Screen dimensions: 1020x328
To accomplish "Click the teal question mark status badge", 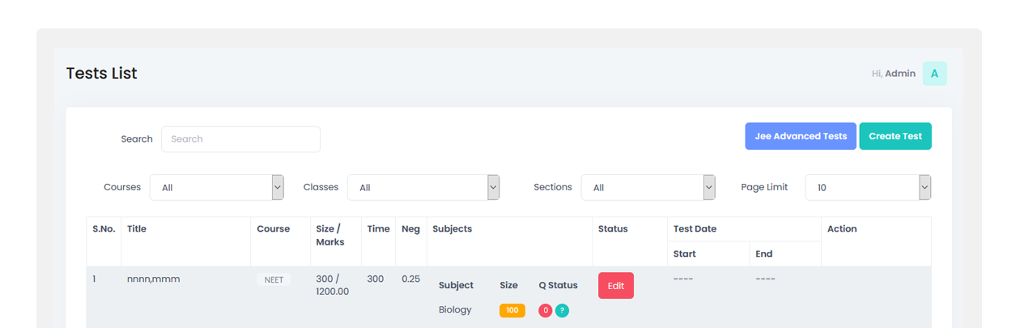I will click(x=562, y=310).
